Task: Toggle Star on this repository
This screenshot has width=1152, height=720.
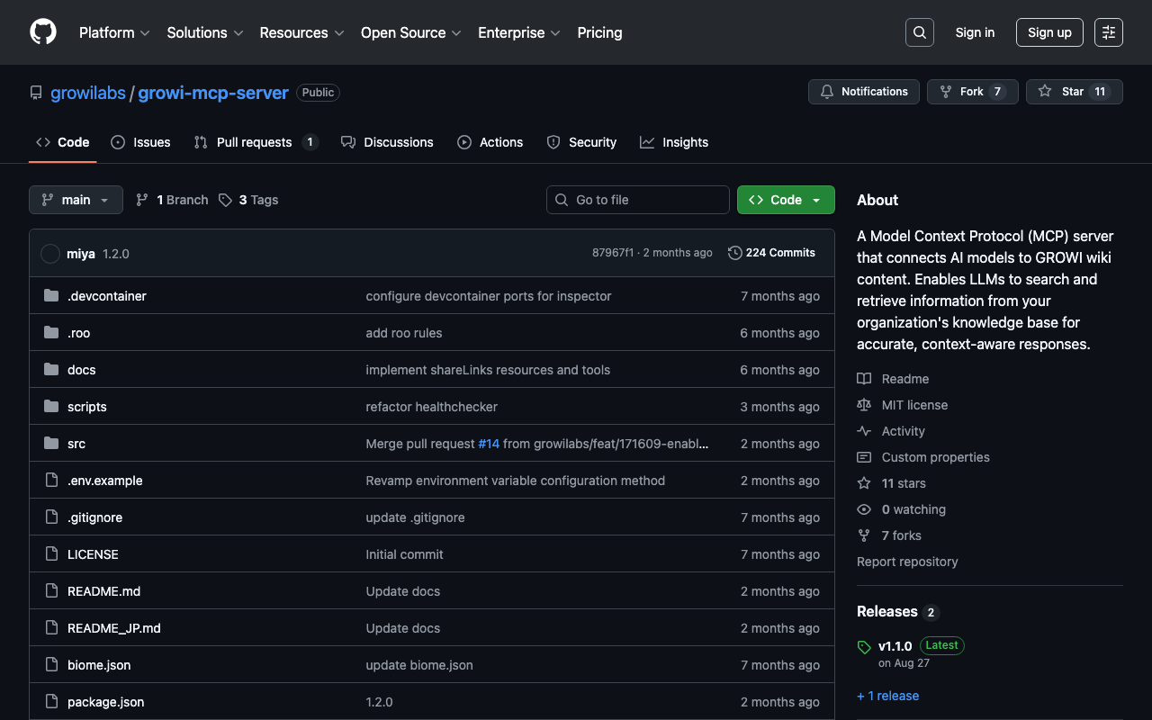Action: [1074, 92]
